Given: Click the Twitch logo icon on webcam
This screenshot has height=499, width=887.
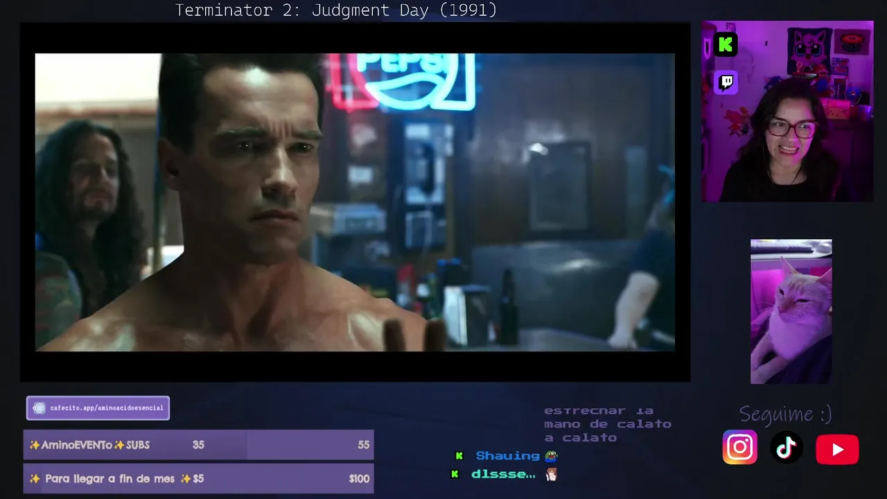Looking at the screenshot, I should tap(726, 82).
